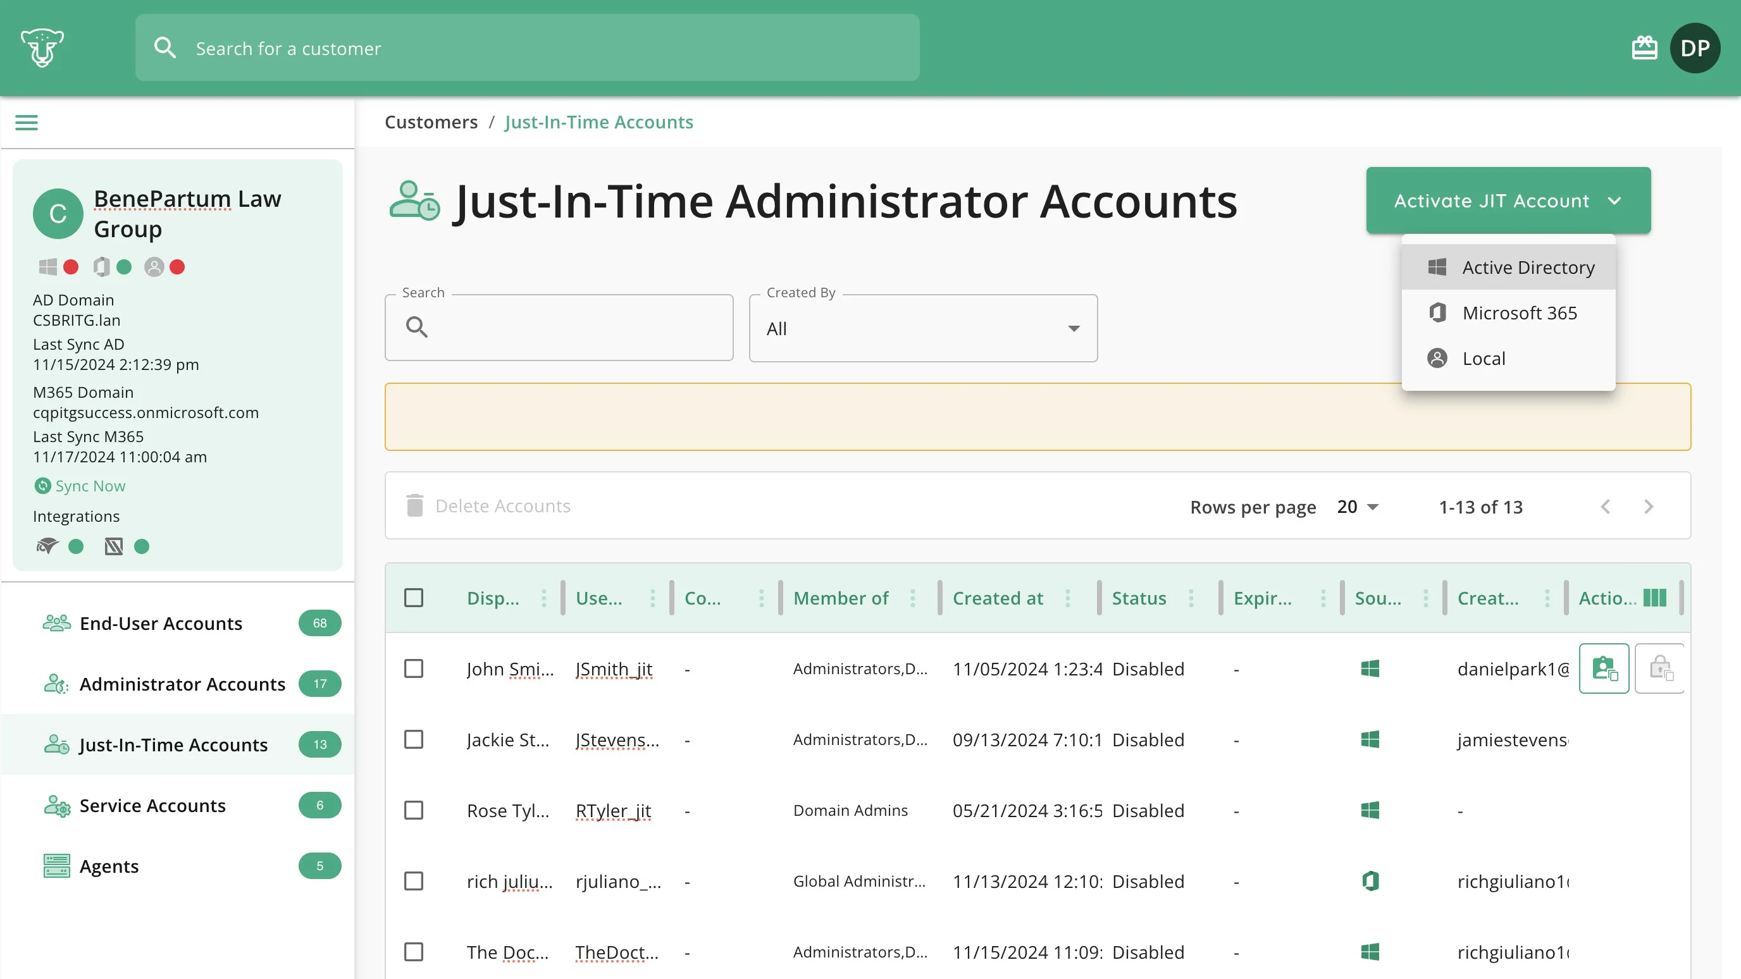1741x979 pixels.
Task: Open the Source column options menu
Action: tap(1425, 598)
